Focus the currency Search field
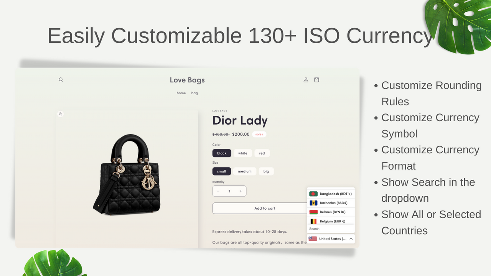Image resolution: width=491 pixels, height=276 pixels. (x=331, y=229)
